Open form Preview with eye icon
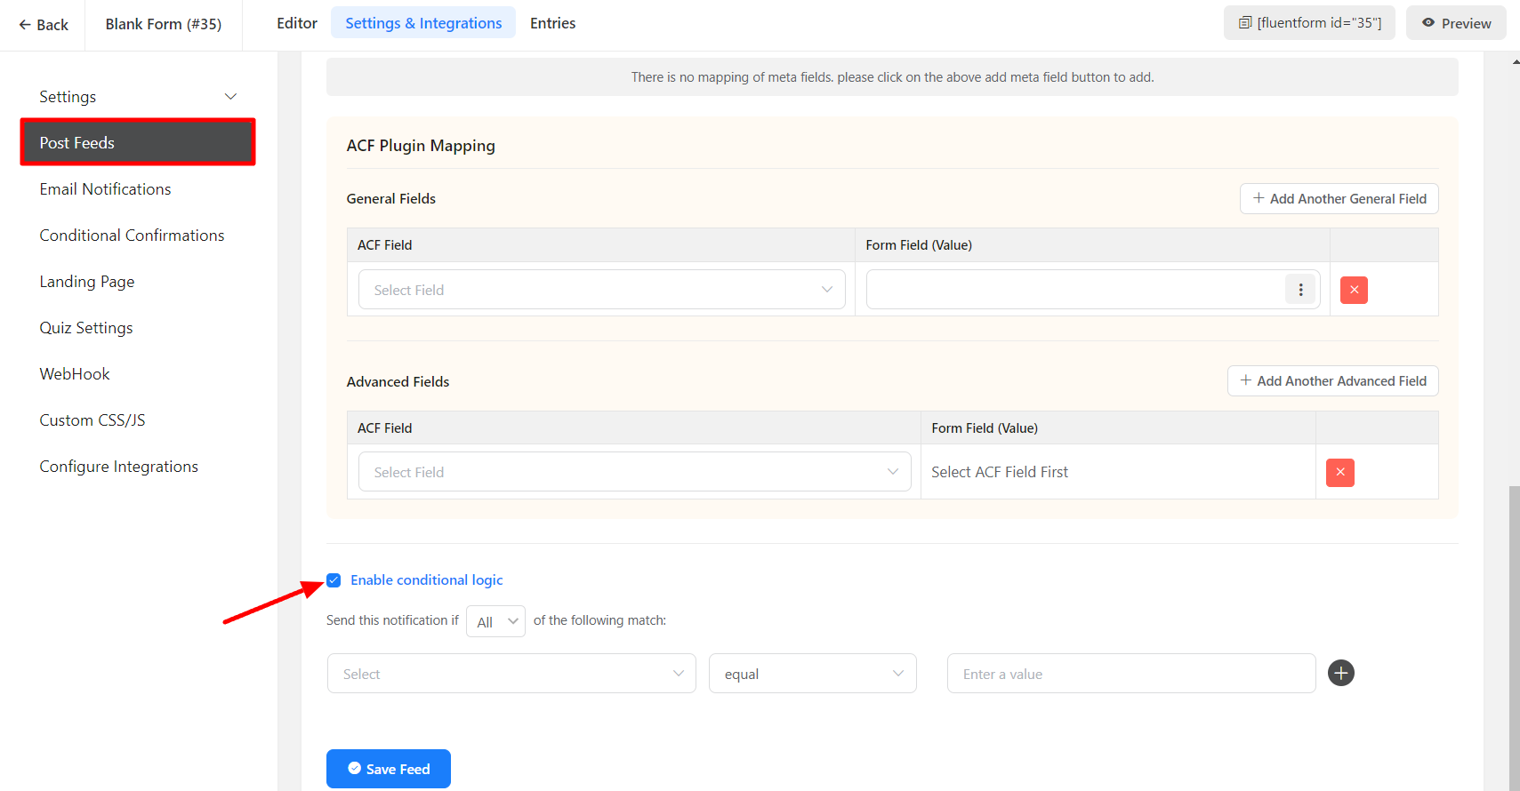The height and width of the screenshot is (791, 1520). [1455, 23]
